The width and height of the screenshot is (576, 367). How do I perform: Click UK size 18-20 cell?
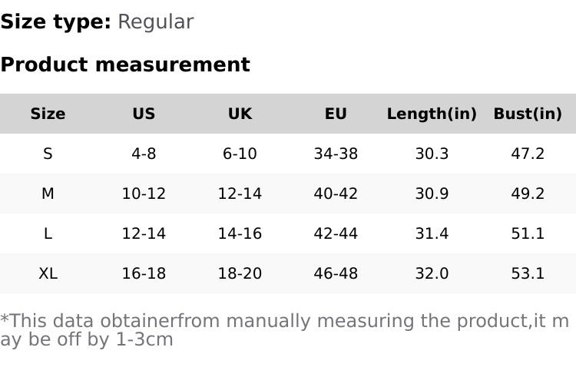click(x=240, y=273)
